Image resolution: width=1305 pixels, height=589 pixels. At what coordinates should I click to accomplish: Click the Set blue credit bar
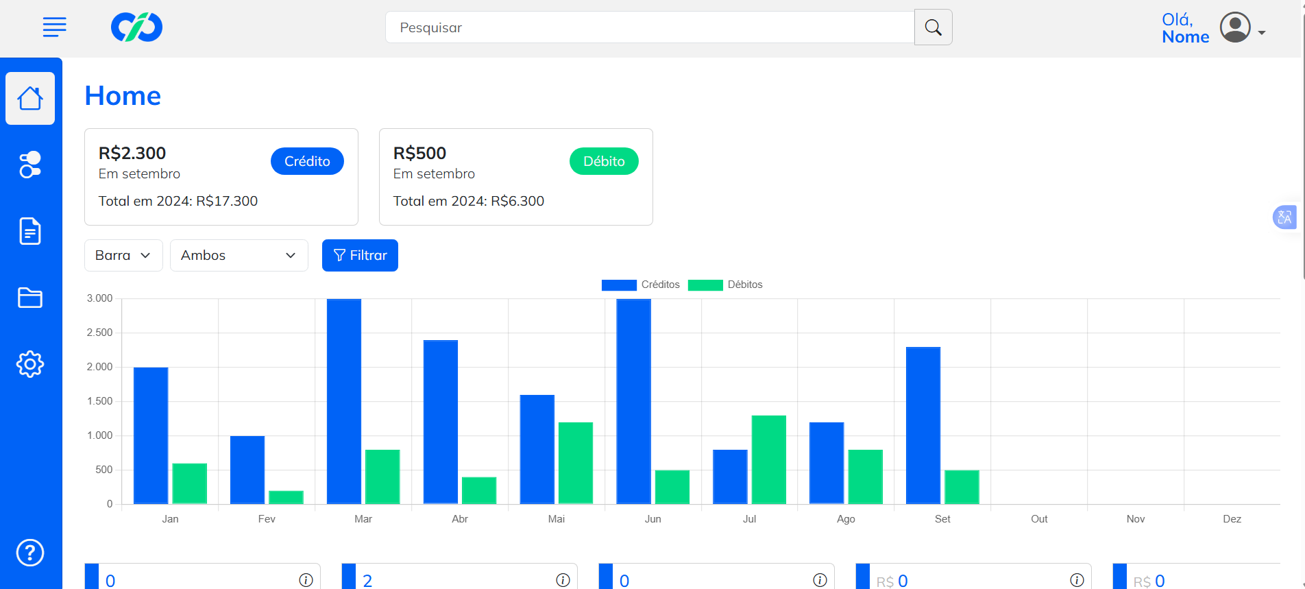pyautogui.click(x=923, y=425)
